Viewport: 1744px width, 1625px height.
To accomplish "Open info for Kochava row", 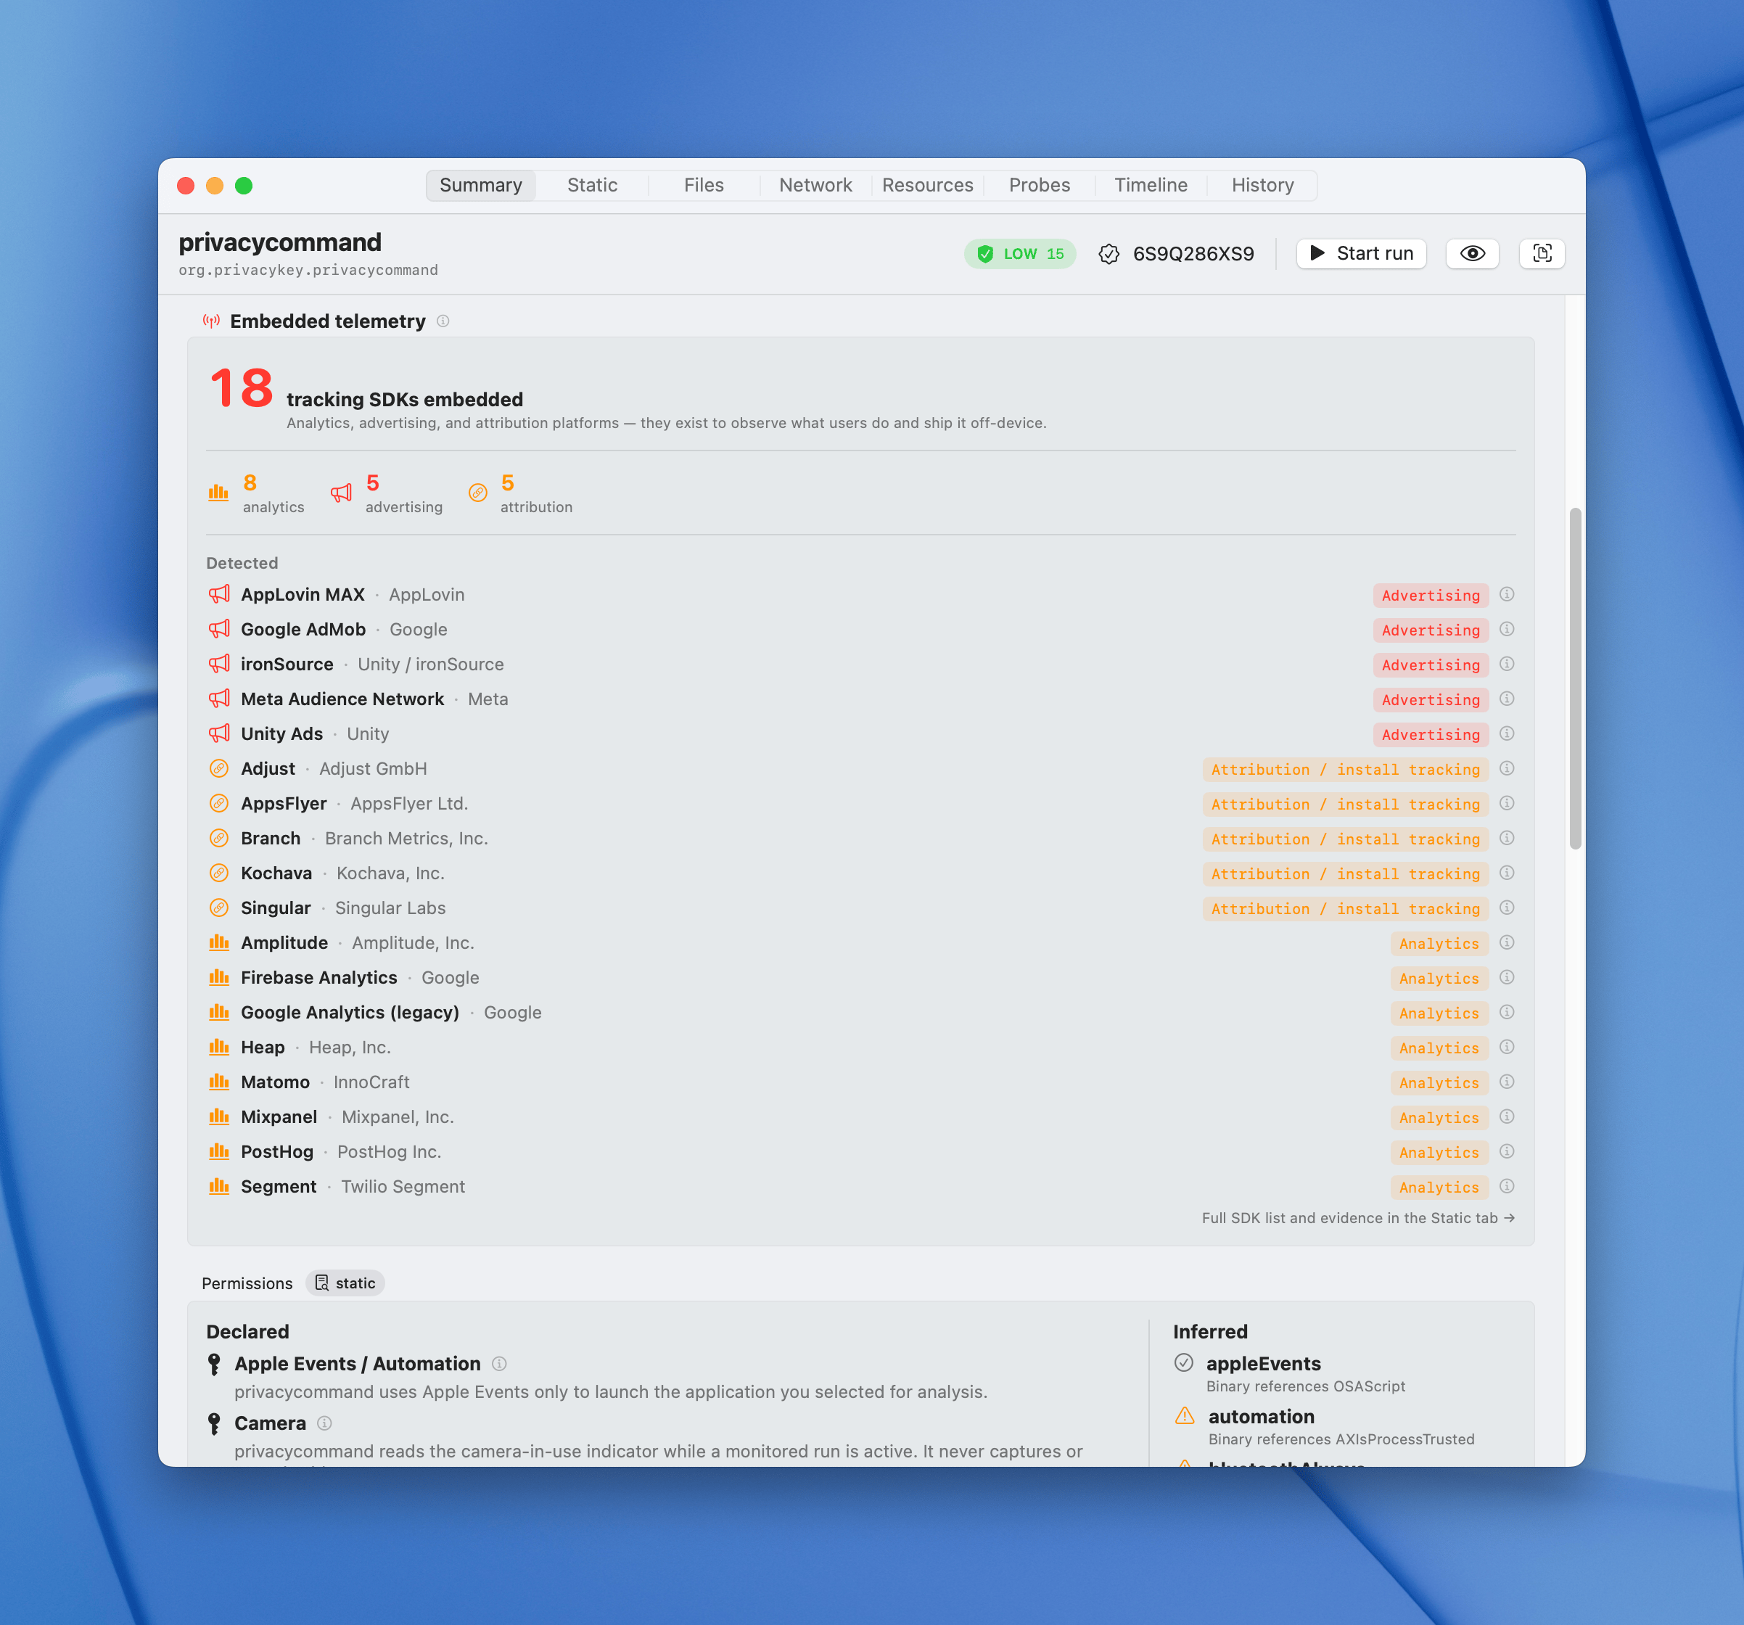I will click(x=1506, y=873).
